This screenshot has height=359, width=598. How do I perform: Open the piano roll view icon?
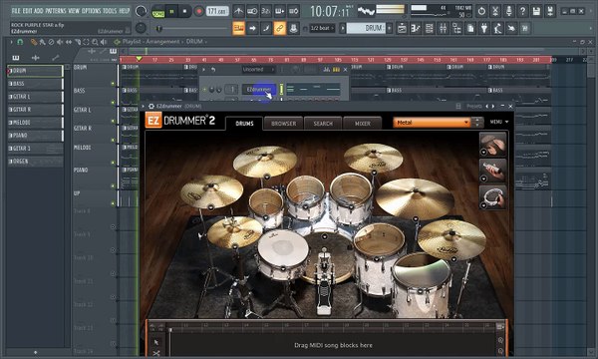(416, 28)
